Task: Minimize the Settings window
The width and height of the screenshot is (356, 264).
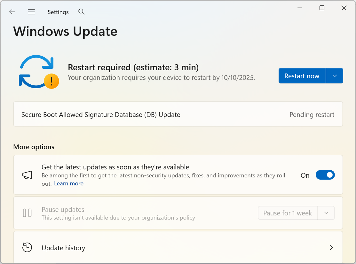Action: tap(300, 8)
